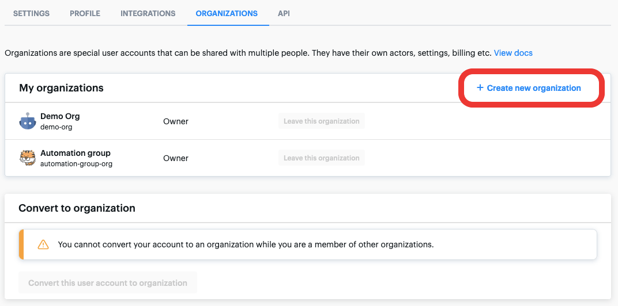Viewport: 618px width, 306px height.
Task: Click the Owner role in the Demo Org row
Action: pyautogui.click(x=176, y=121)
